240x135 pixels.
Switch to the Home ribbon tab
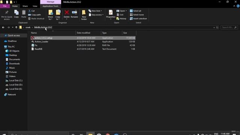point(15,6)
